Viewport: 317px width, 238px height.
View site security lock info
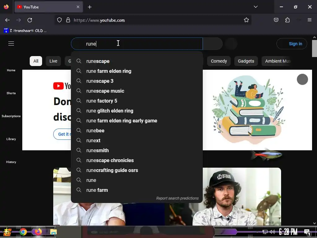point(68,20)
